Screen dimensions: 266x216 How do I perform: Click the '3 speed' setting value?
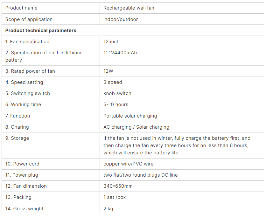coord(113,82)
